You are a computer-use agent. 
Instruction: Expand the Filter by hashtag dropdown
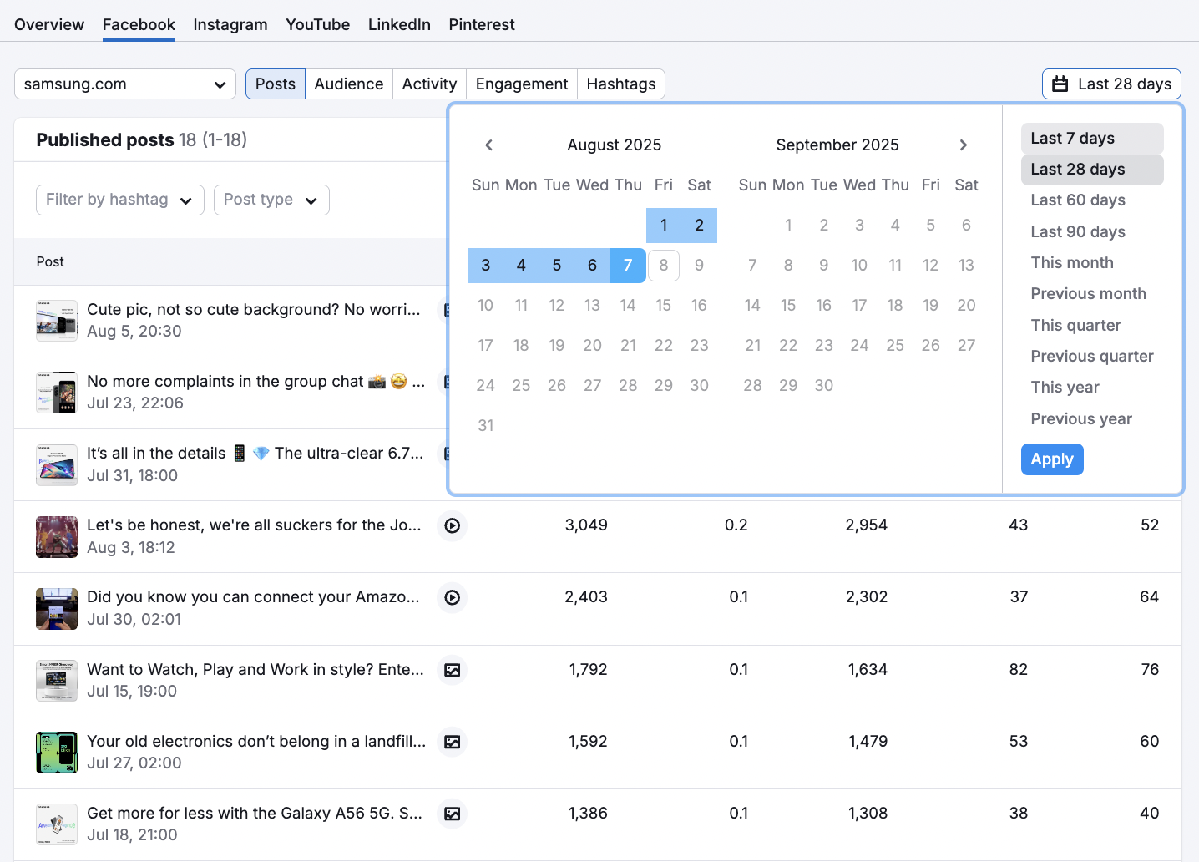coord(119,200)
